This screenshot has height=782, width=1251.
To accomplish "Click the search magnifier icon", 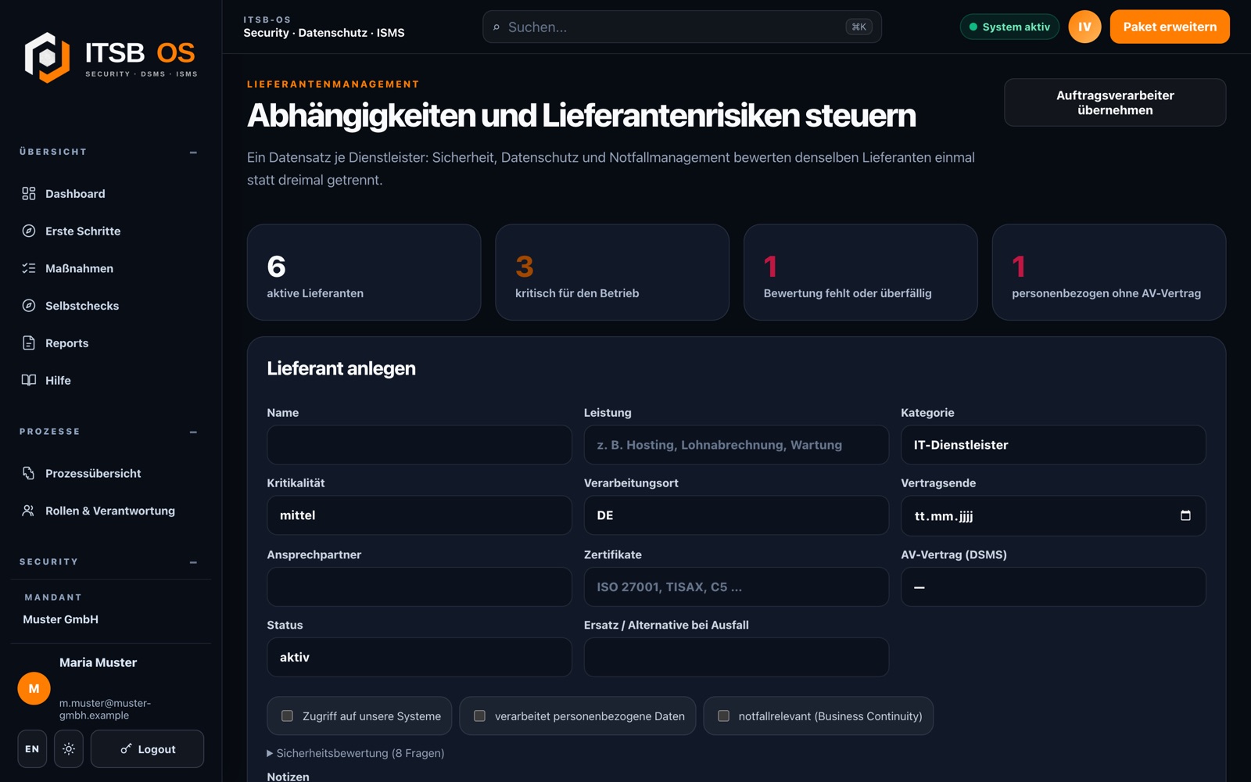I will (x=496, y=27).
